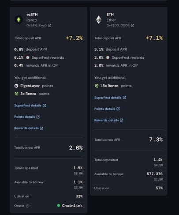Open Rewards details link in ETH card
The image size is (179, 215).
coord(109,120)
